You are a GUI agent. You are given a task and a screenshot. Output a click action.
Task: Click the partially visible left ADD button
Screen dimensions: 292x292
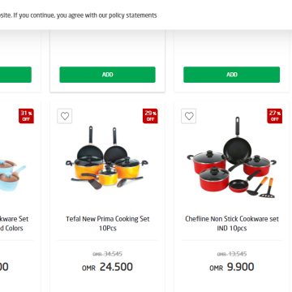[15, 75]
